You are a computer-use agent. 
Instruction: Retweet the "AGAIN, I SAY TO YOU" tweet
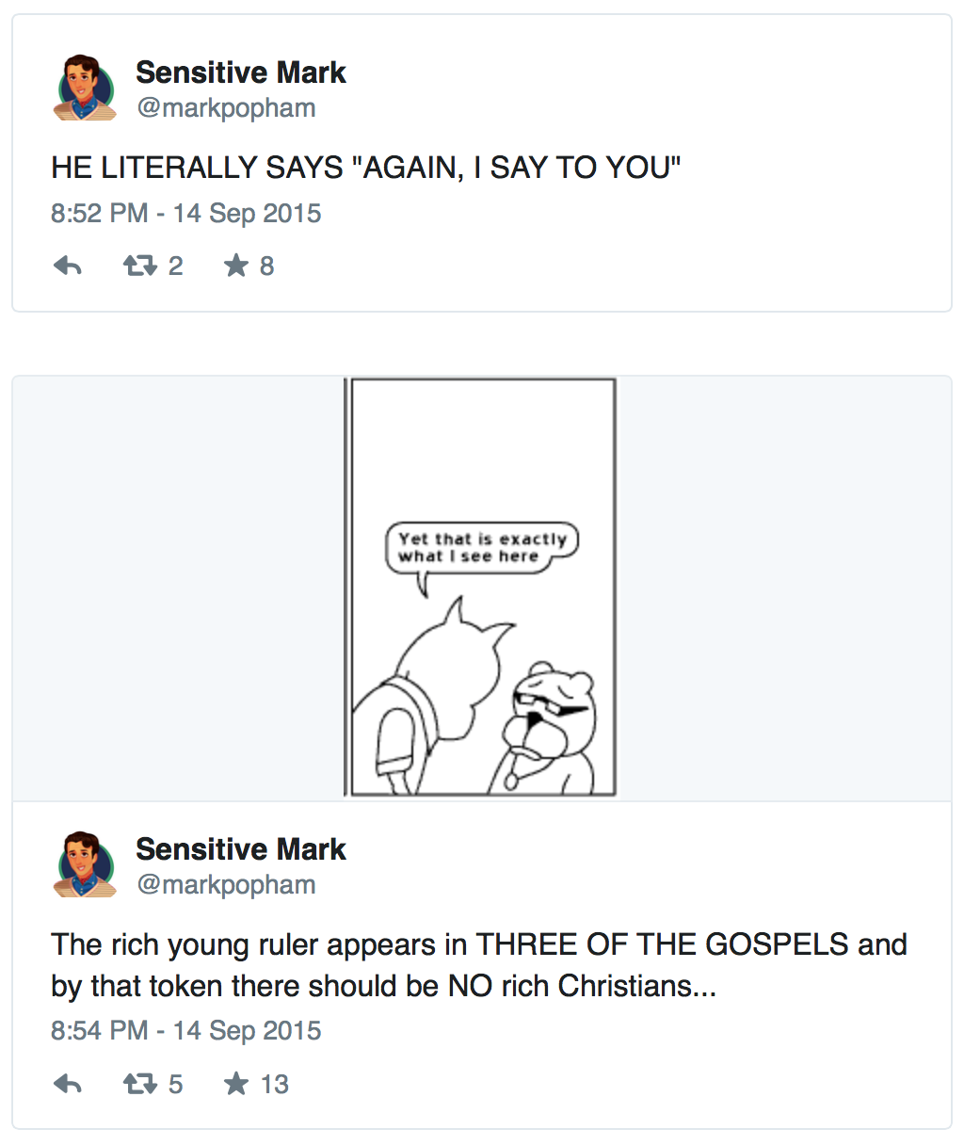point(139,266)
